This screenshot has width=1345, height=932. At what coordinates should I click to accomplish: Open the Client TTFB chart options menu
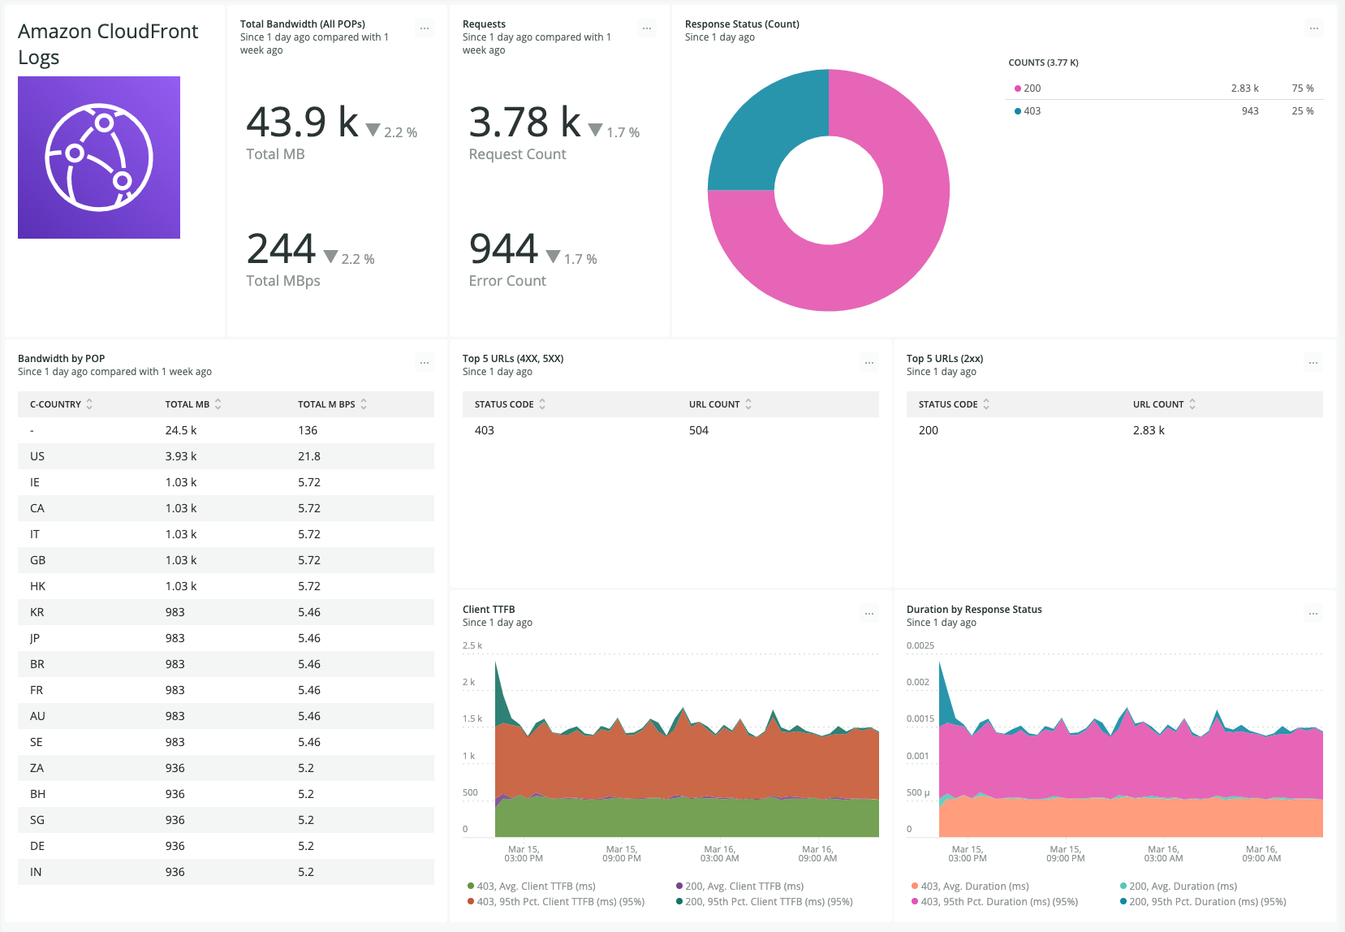(x=869, y=614)
